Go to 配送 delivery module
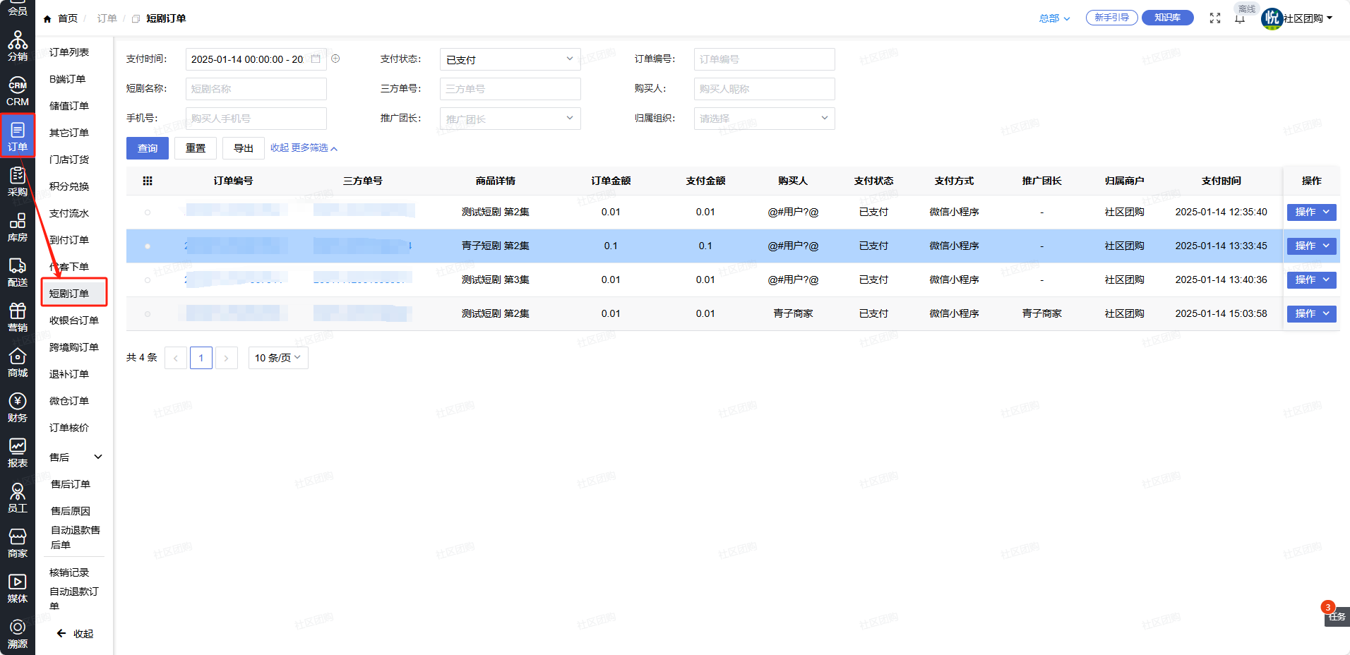The height and width of the screenshot is (655, 1350). [18, 272]
